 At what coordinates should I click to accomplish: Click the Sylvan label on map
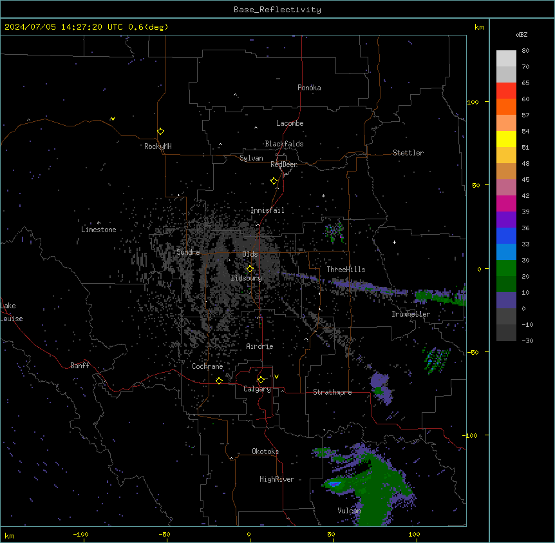tap(251, 158)
